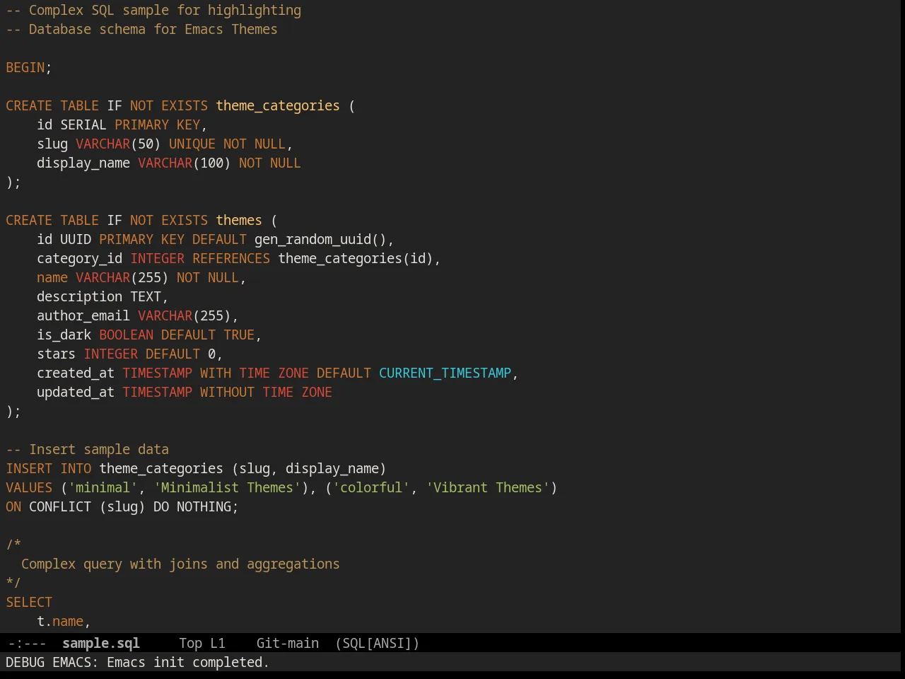Click the stars column name

[56, 354]
